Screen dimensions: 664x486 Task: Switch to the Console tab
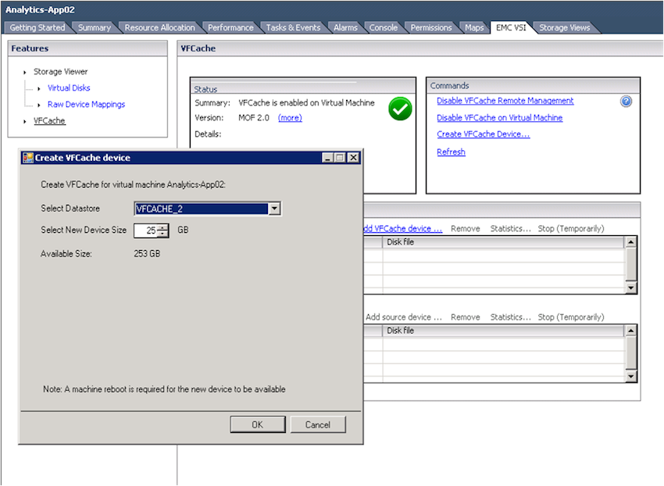(x=384, y=27)
